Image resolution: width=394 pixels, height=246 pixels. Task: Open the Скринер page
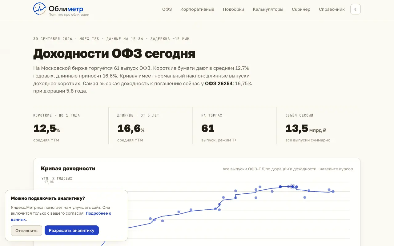coord(301,9)
